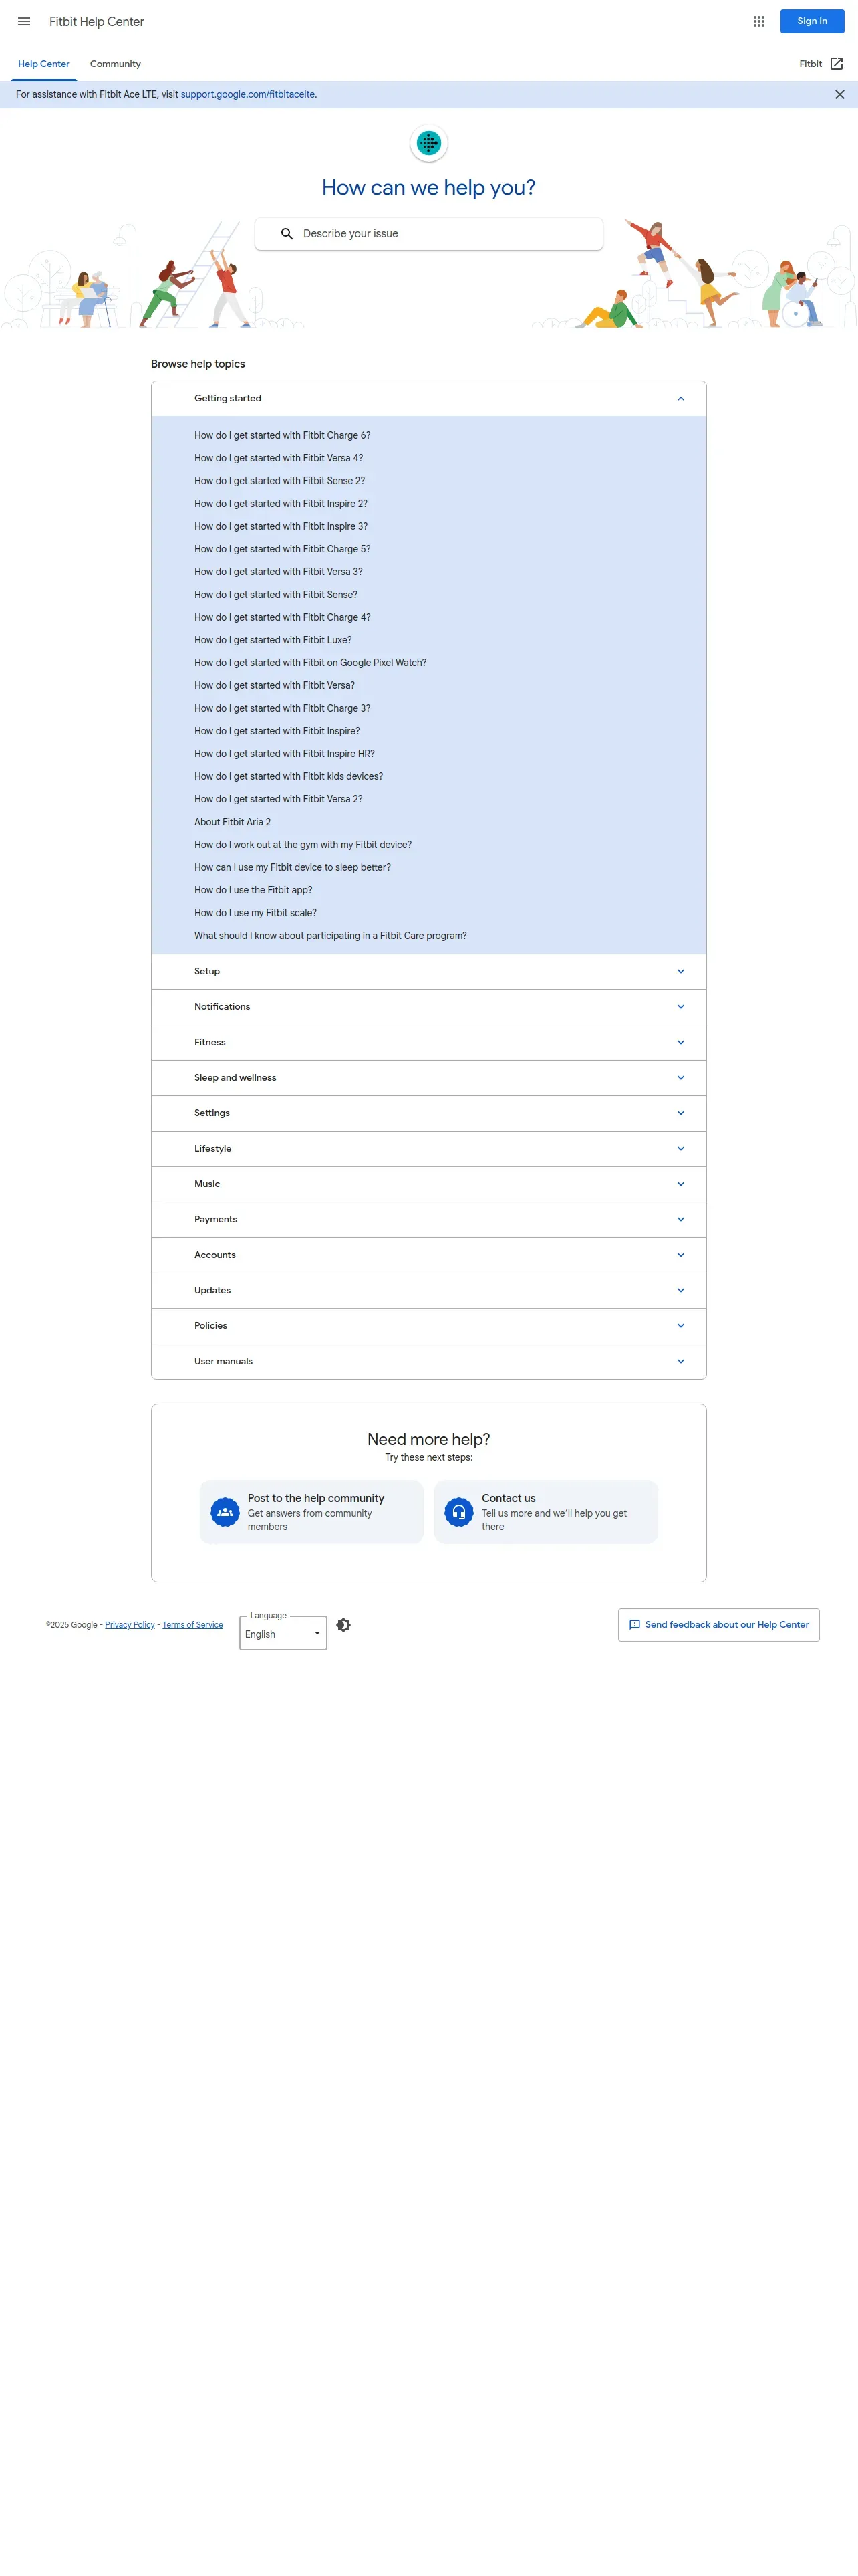The height and width of the screenshot is (2576, 858).
Task: Select the Help Center tab
Action: click(x=44, y=64)
